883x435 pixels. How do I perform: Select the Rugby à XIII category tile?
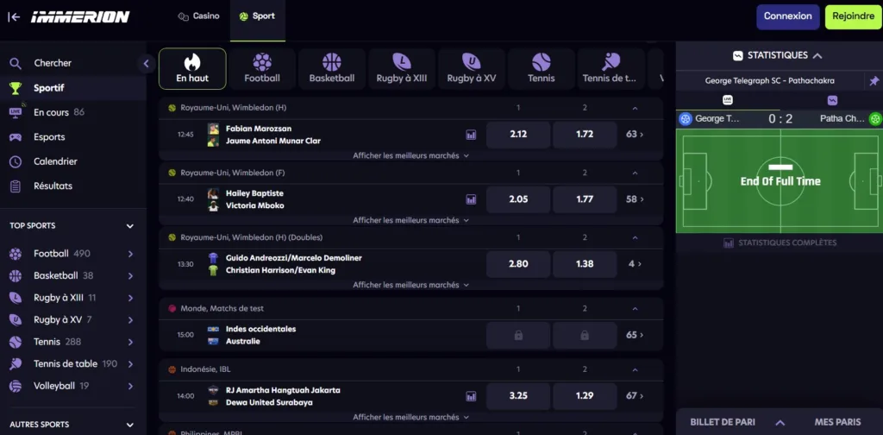pyautogui.click(x=402, y=69)
